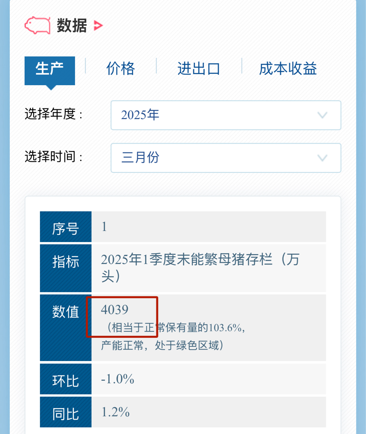The width and height of the screenshot is (366, 434).
Task: Select the 4039 value in the table
Action: (x=115, y=310)
